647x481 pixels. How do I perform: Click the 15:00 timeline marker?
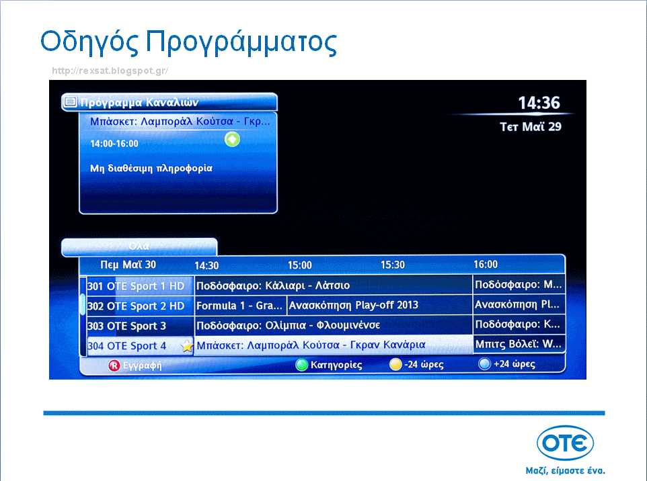[300, 265]
